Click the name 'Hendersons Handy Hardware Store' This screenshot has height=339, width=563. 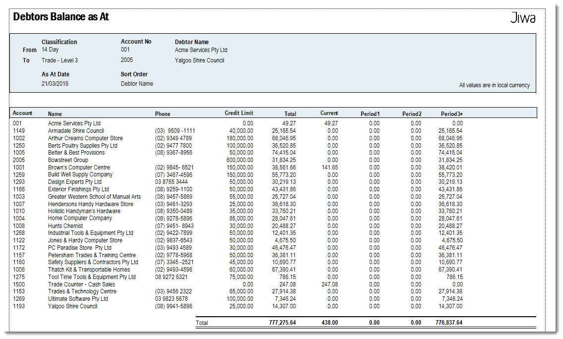tap(91, 204)
